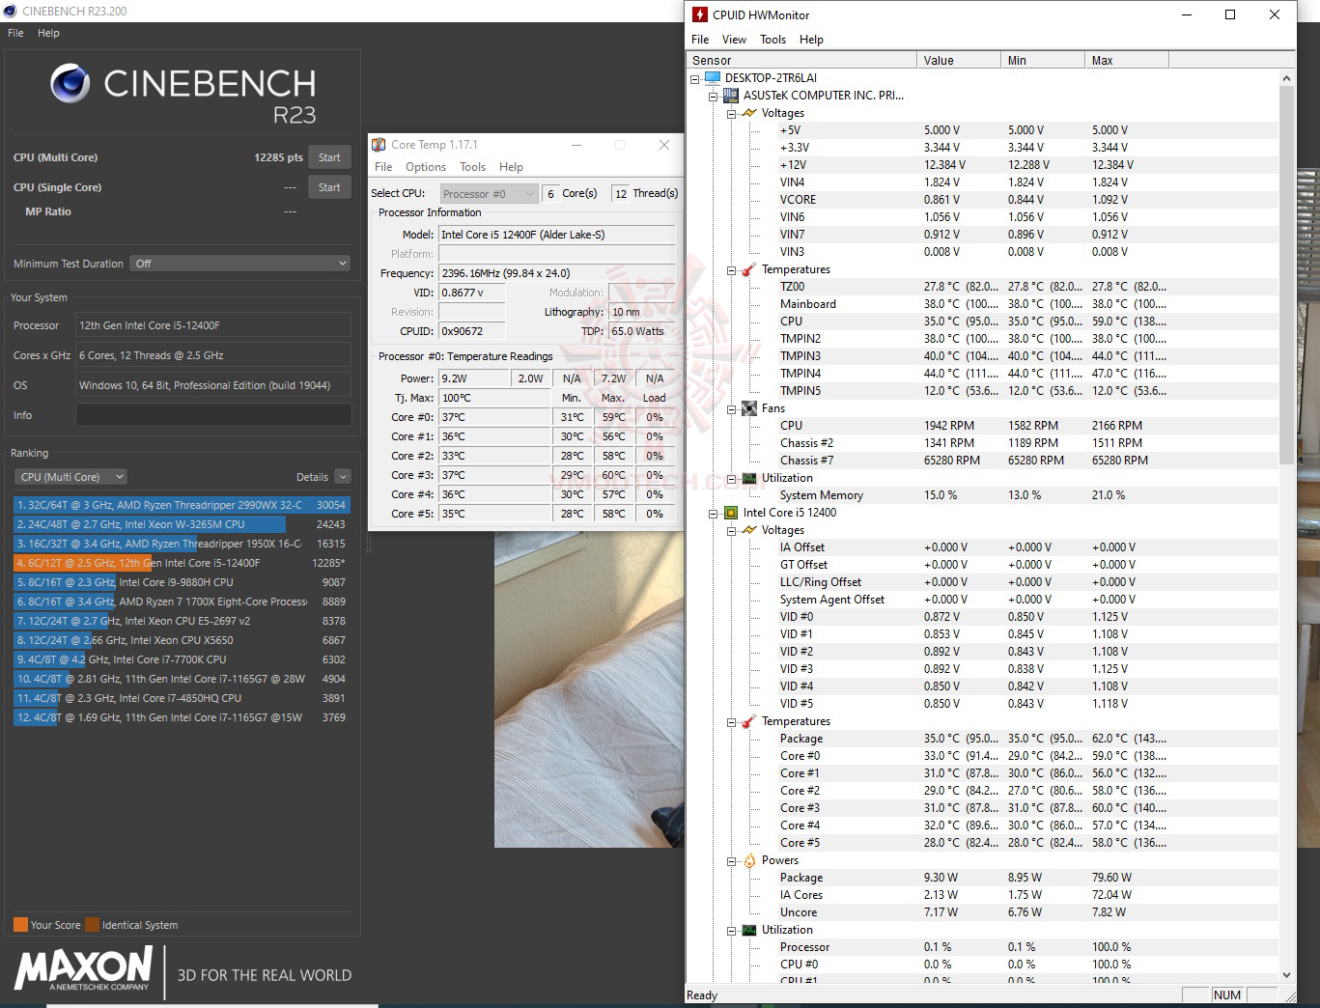
Task: Click the MAXON logo at the bottom
Action: click(84, 968)
